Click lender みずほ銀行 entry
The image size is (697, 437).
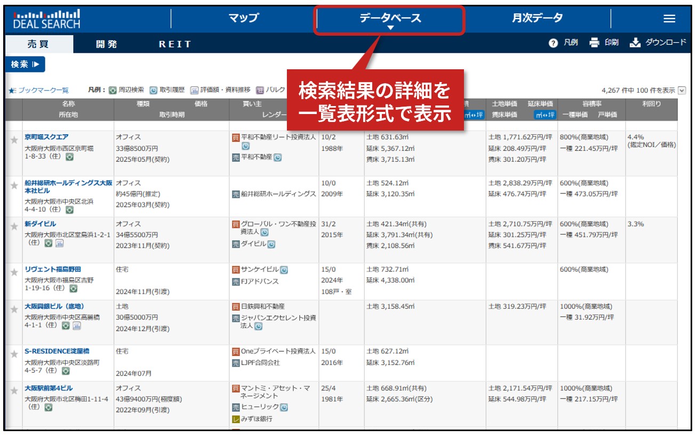tap(257, 419)
